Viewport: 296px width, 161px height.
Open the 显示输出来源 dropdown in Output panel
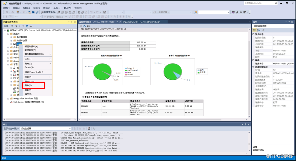pos(70,128)
